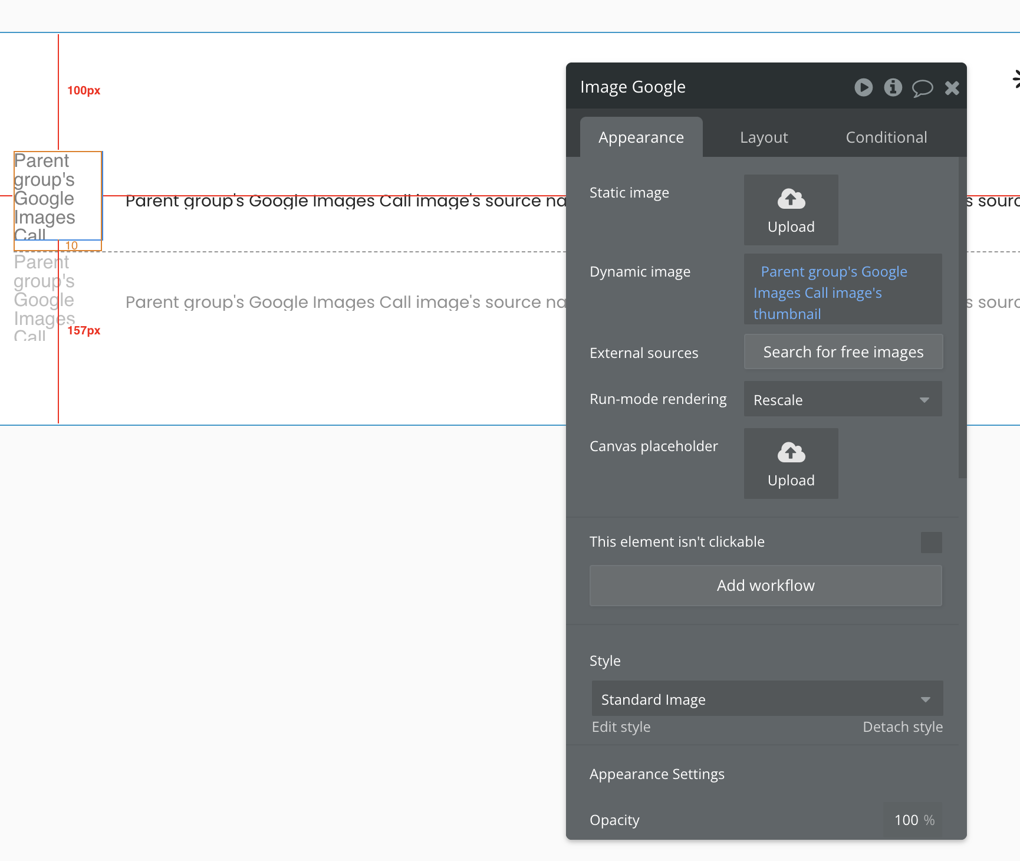Viewport: 1020px width, 861px height.
Task: Open the info icon for element documentation
Action: (893, 88)
